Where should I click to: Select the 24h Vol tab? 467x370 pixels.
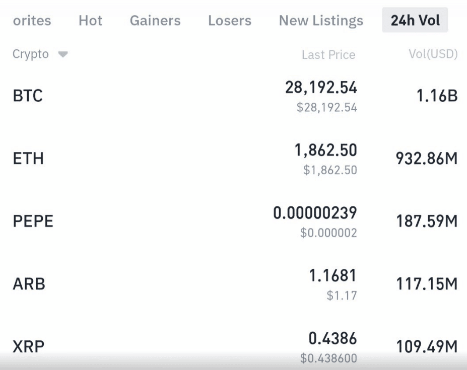click(x=415, y=20)
